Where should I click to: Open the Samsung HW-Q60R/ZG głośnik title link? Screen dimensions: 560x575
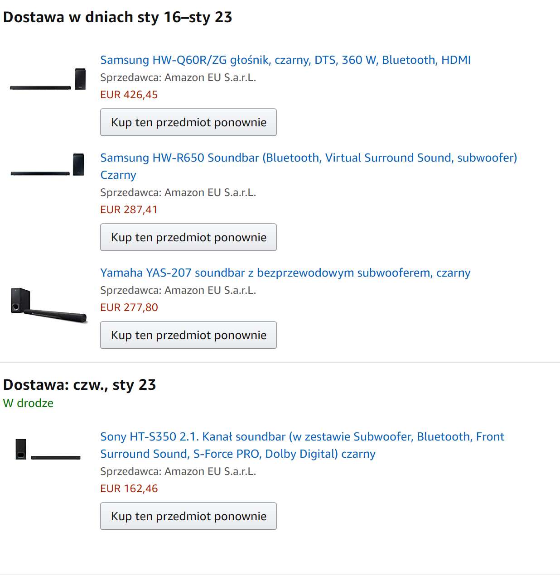(x=285, y=60)
